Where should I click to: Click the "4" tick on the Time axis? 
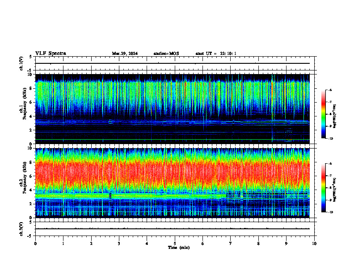147,244
